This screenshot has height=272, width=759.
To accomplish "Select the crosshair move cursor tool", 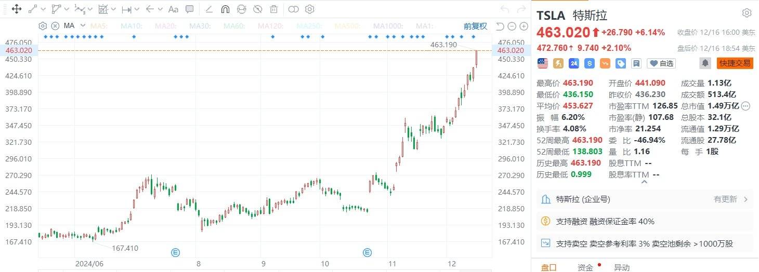I will (x=16, y=9).
